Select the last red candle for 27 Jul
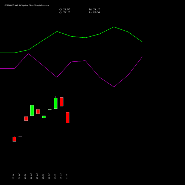 click(x=68, y=118)
